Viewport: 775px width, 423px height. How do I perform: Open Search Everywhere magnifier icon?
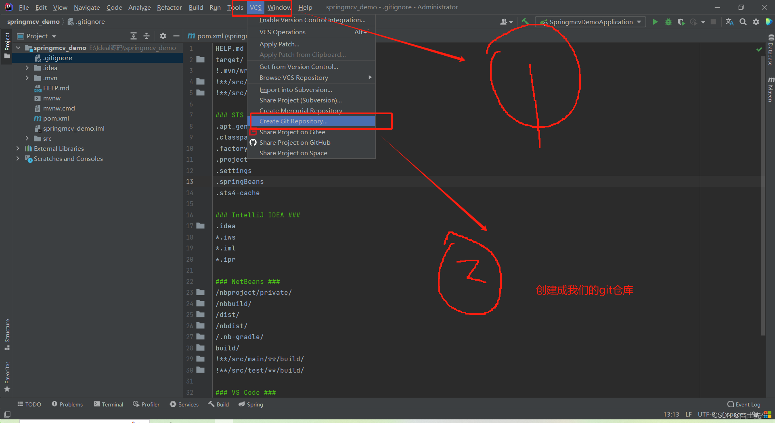[743, 22]
